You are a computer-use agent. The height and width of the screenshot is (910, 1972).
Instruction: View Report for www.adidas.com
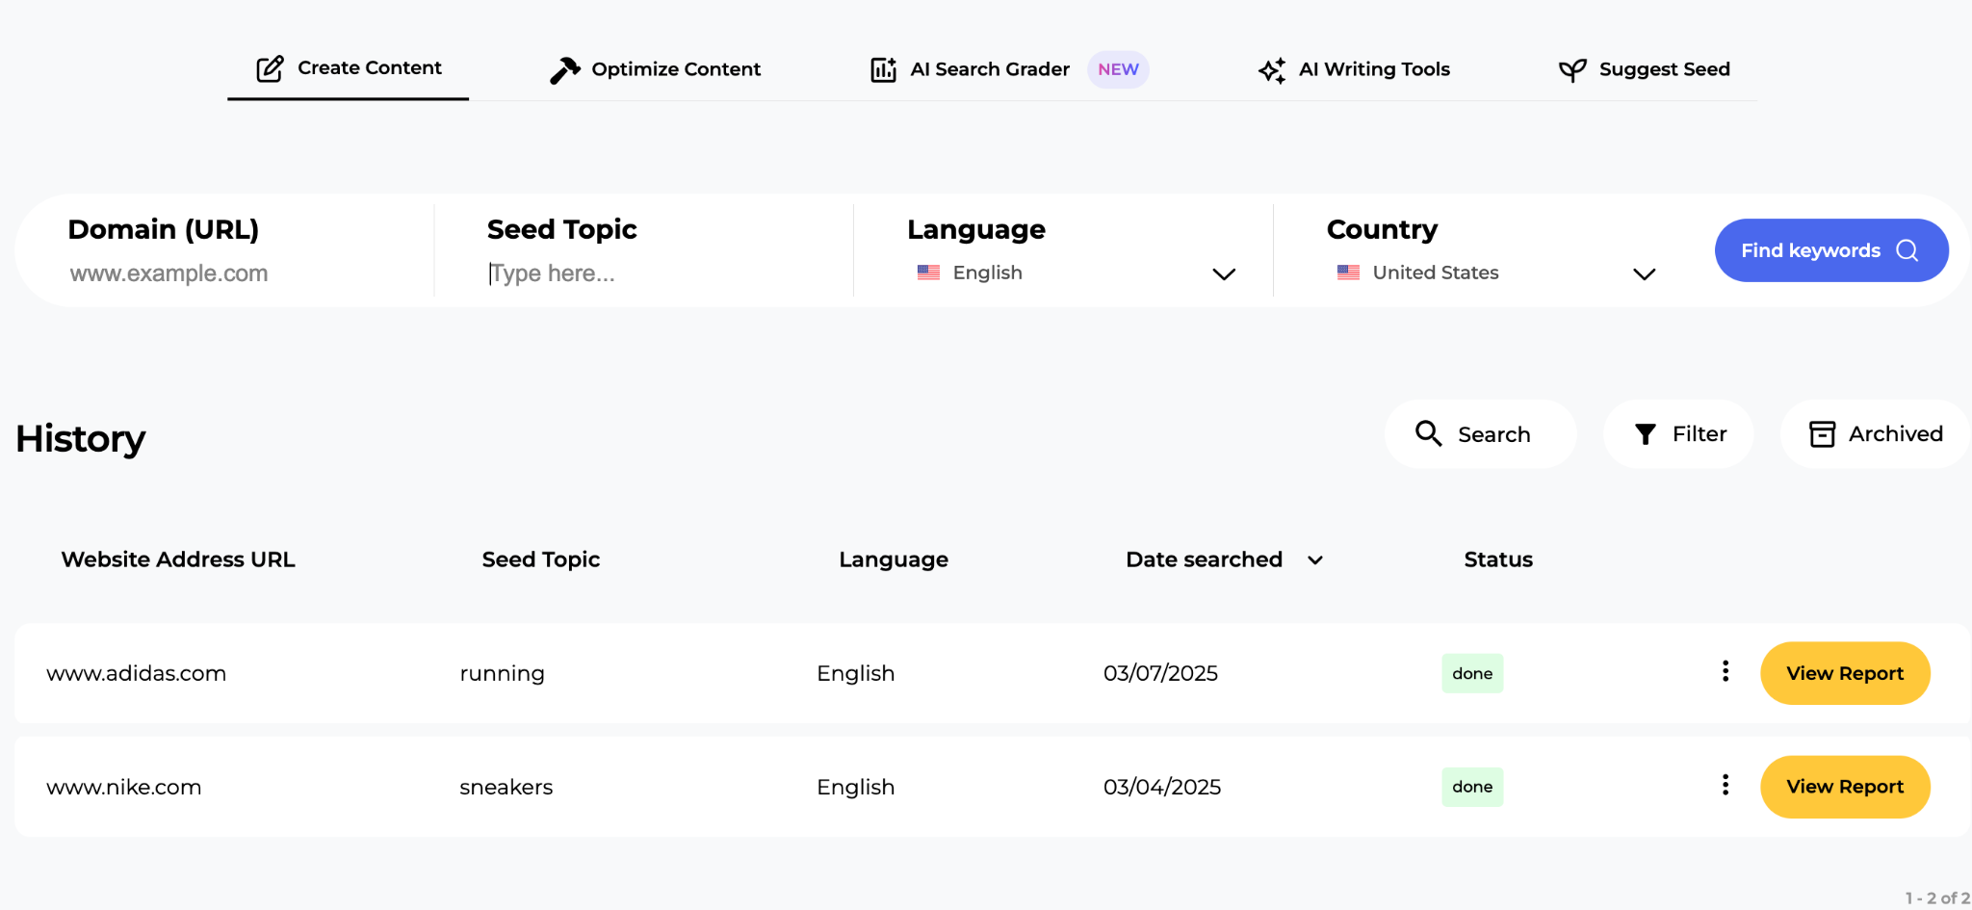(x=1844, y=673)
